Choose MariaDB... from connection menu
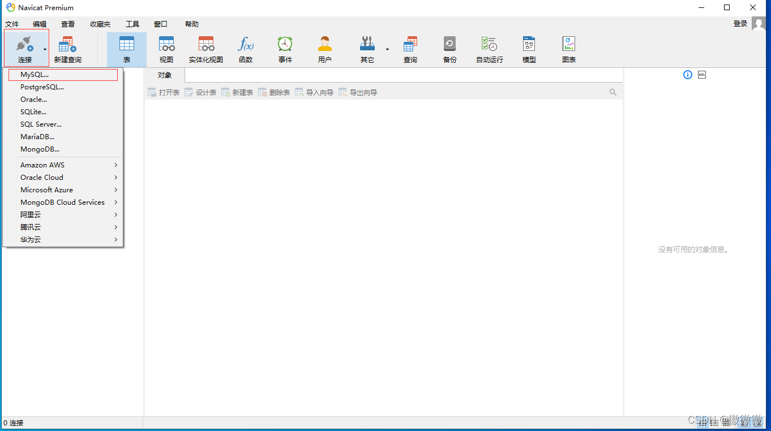Screen dimensions: 771x431 coord(63,137)
